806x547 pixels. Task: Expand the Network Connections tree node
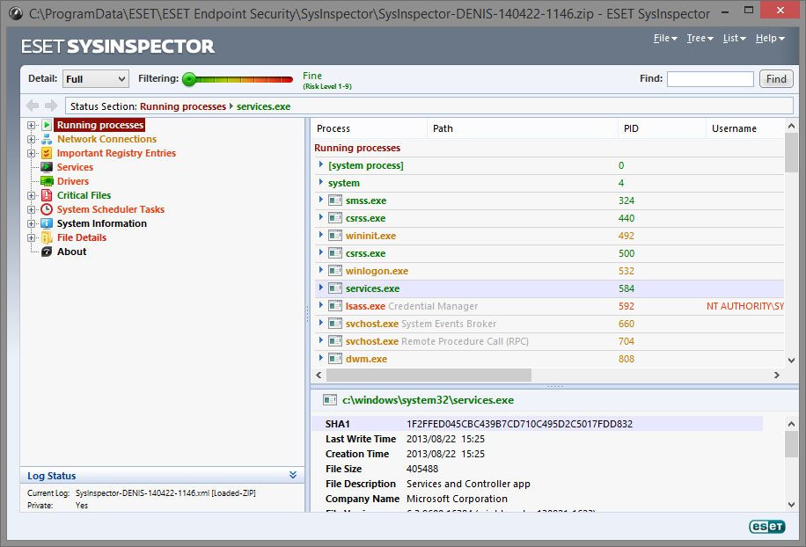pos(32,139)
